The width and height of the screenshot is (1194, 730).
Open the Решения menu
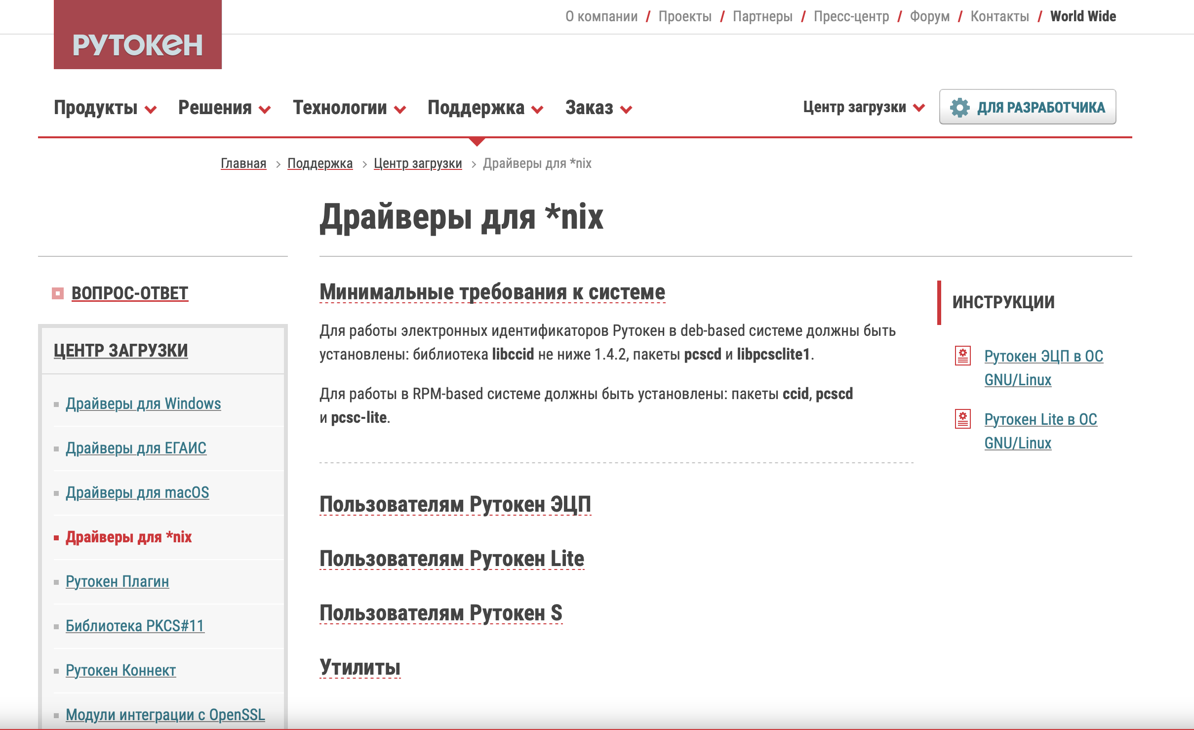215,107
